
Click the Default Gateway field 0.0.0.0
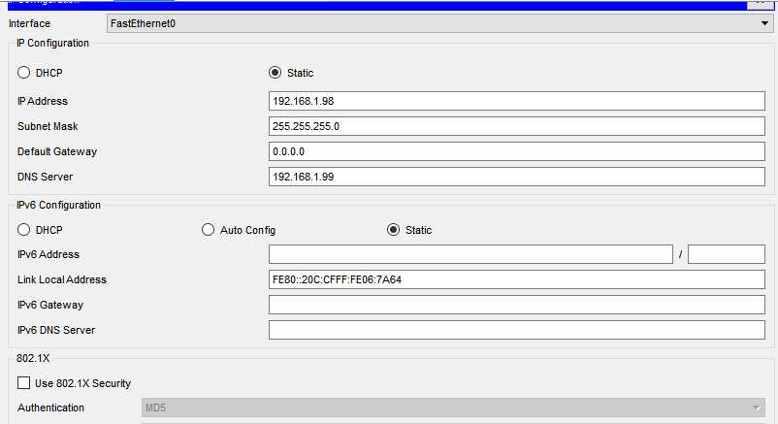(516, 151)
